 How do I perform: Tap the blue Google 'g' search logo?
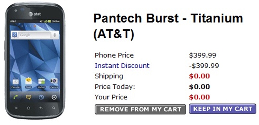15,35
